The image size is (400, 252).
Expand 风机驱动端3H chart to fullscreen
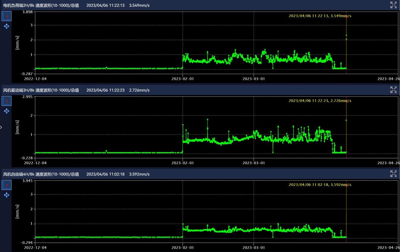pos(393,90)
